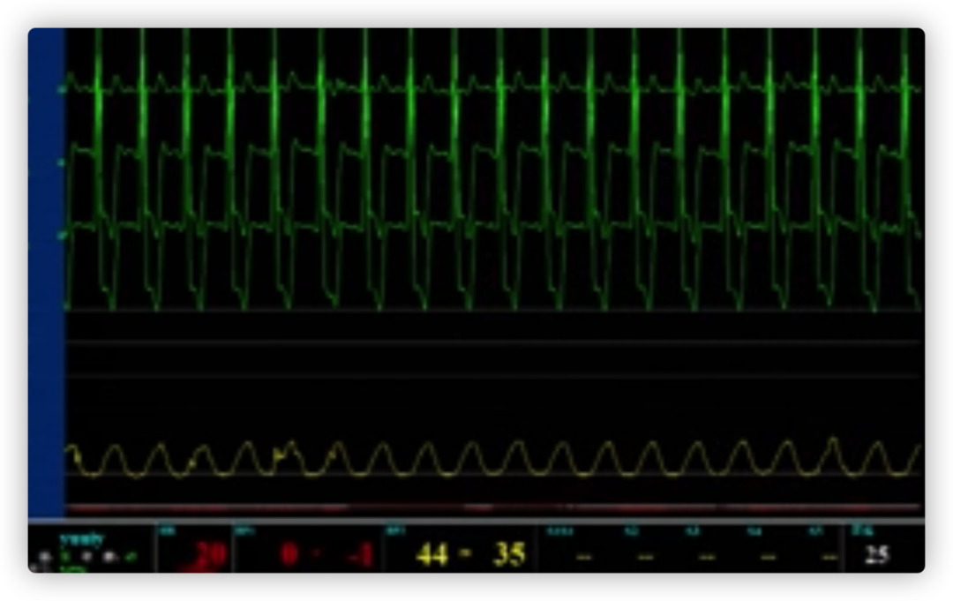Click the leftmost white icon in the bottom-left status cluster
The image size is (953, 601).
[x=46, y=558]
